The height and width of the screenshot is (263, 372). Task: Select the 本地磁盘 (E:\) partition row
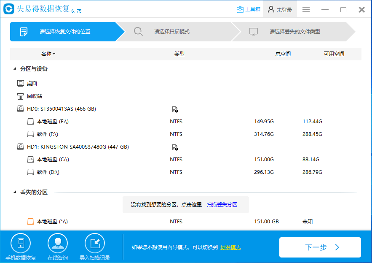coord(50,121)
